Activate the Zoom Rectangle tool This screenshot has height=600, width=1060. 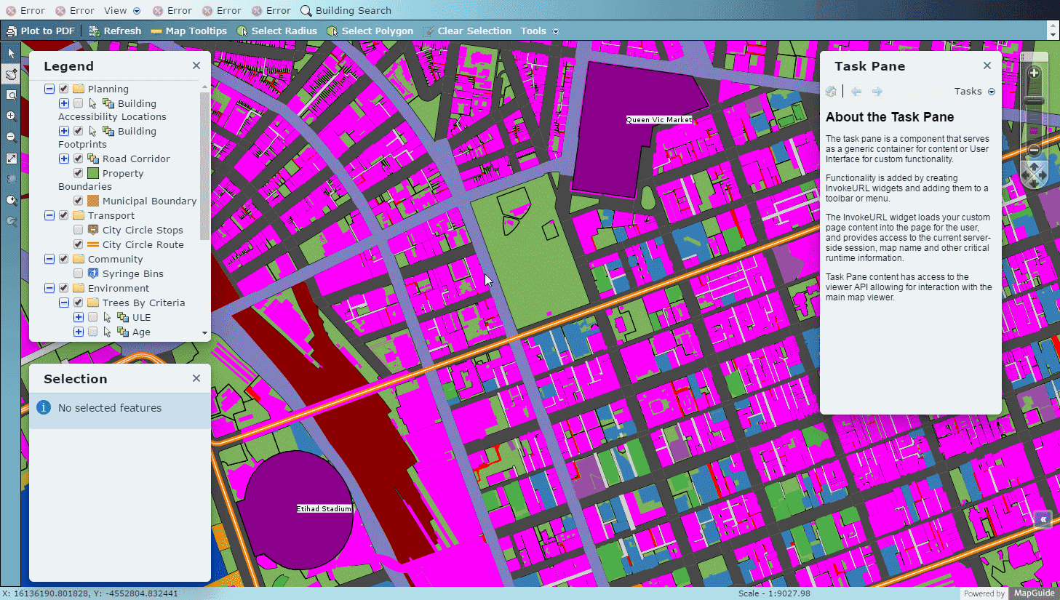click(x=11, y=95)
